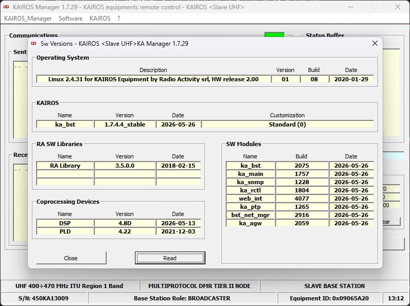Select the ka_main module name
Screen dimensions: 410x306
[x=250, y=174]
